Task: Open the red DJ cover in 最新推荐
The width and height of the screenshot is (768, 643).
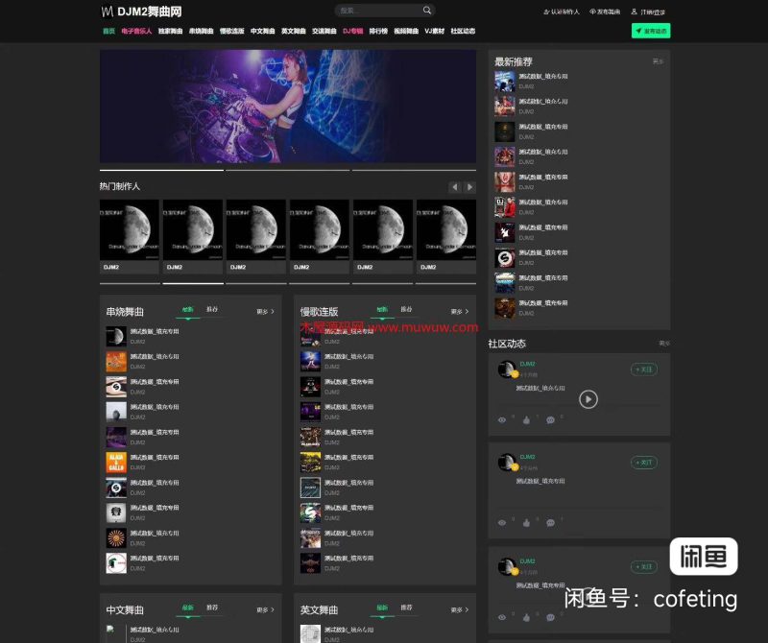Action: 505,207
